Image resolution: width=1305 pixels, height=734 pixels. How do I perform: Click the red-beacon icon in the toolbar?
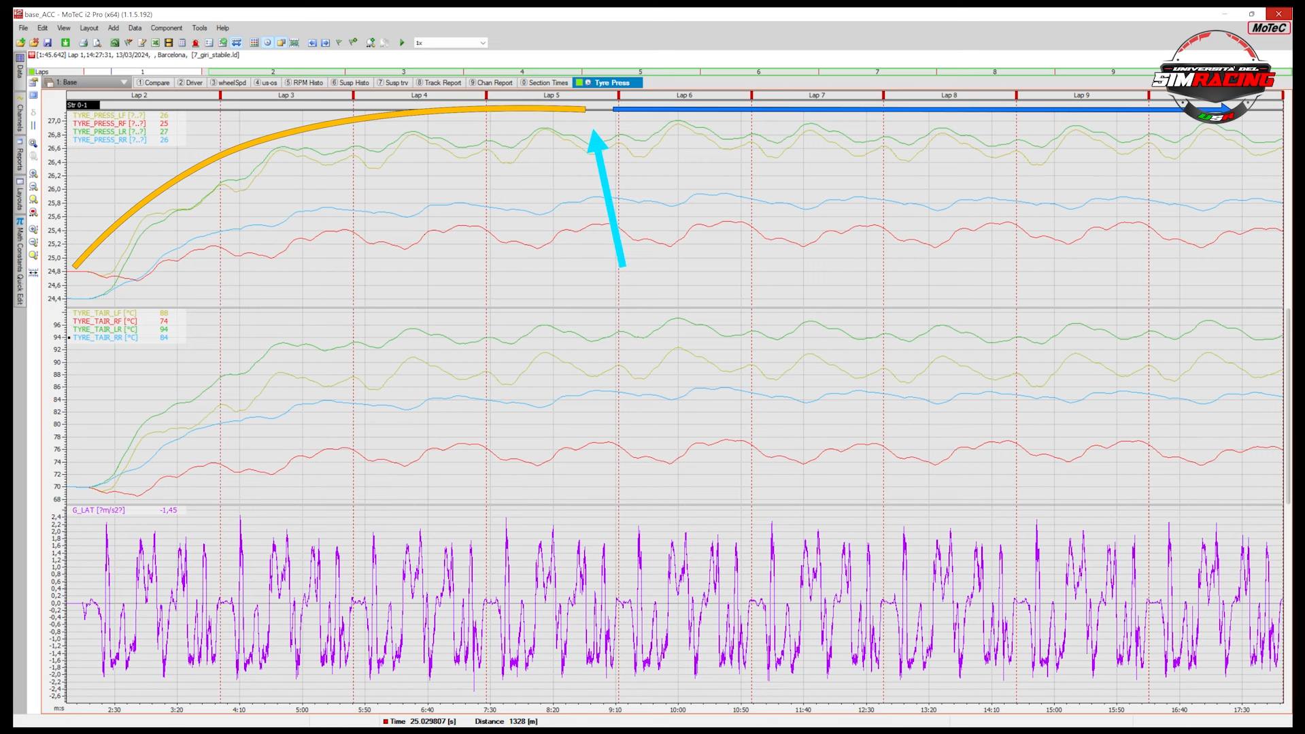(x=196, y=43)
